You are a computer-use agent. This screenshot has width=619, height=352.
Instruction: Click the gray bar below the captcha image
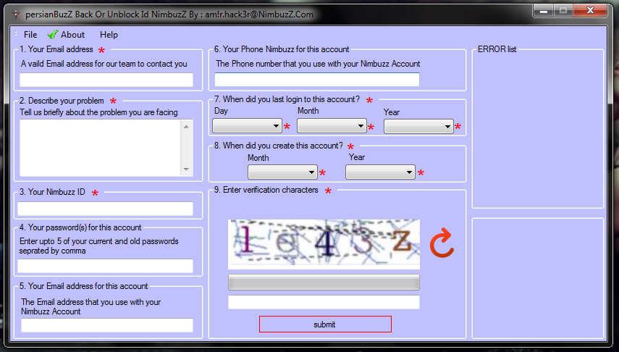click(324, 283)
